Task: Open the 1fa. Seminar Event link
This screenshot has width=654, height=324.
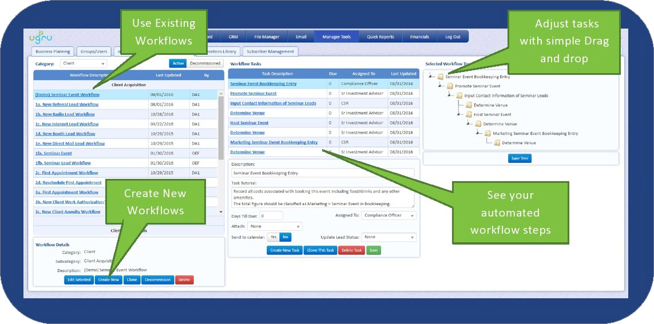Action: click(x=53, y=153)
